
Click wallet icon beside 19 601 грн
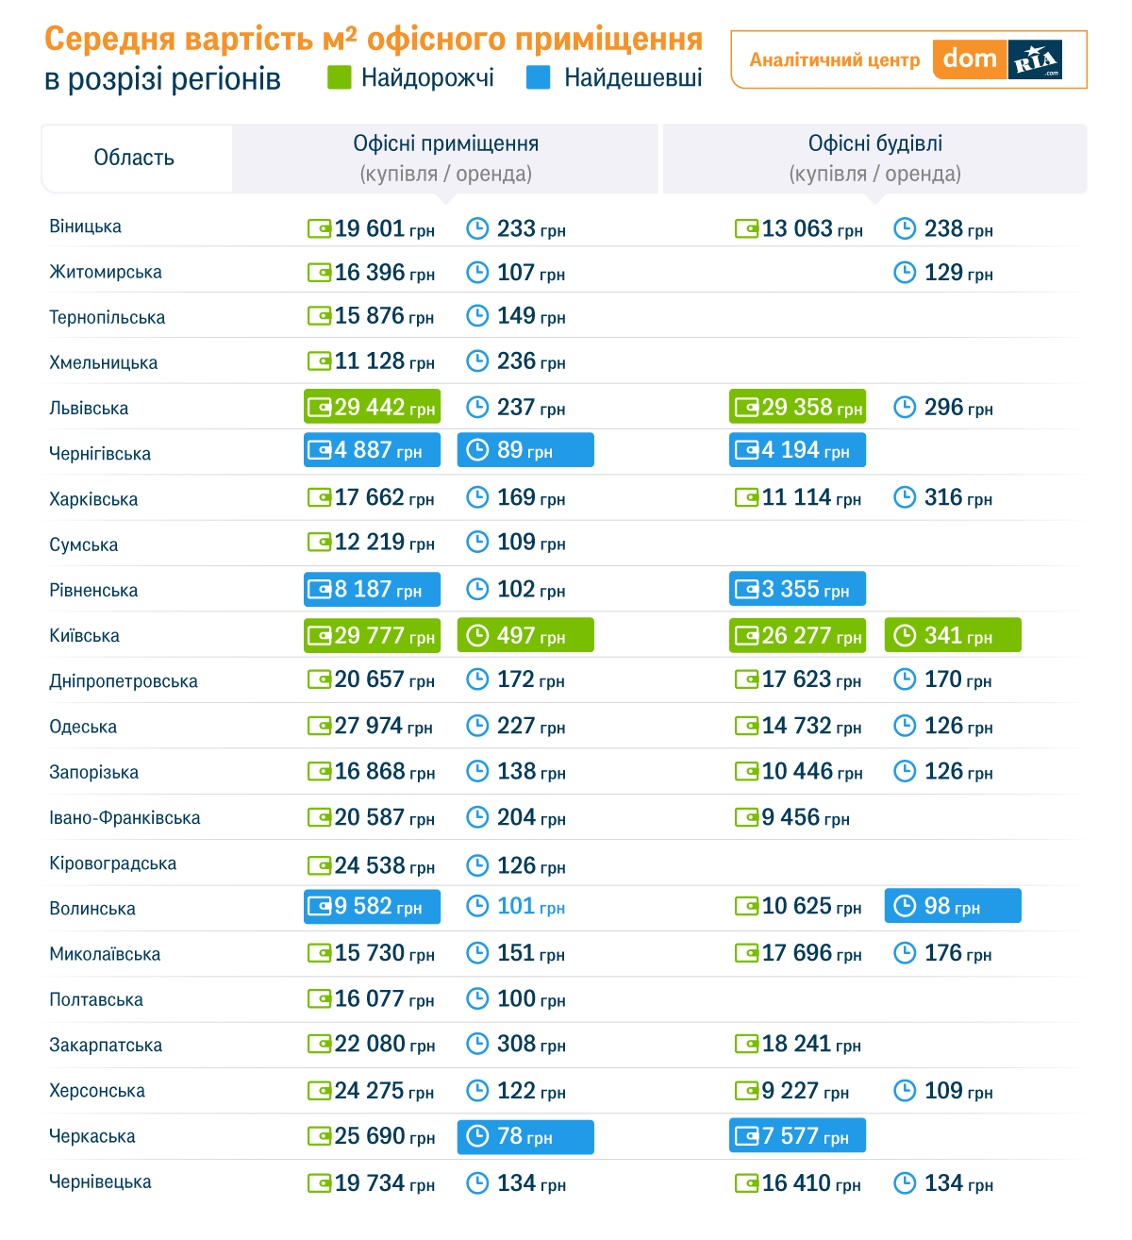pos(319,228)
